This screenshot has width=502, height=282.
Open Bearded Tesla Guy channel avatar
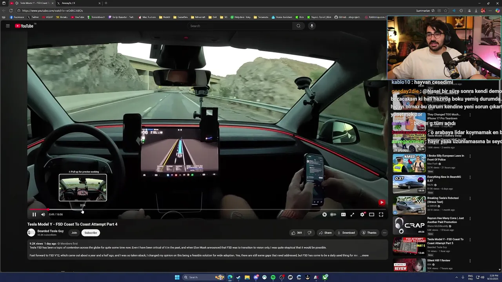tap(31, 233)
